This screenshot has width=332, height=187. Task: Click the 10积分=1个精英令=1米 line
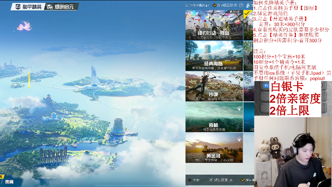coord(279,62)
